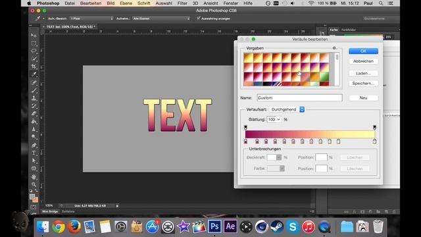Open the Fenster menu
This screenshot has width=421, height=237.
231,3
